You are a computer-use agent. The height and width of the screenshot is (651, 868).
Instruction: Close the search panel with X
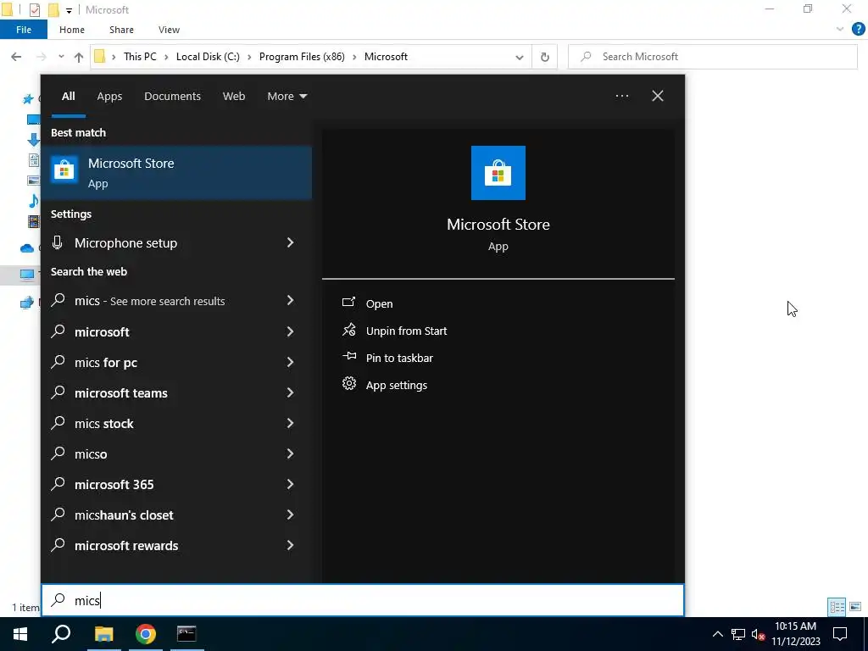click(x=658, y=96)
